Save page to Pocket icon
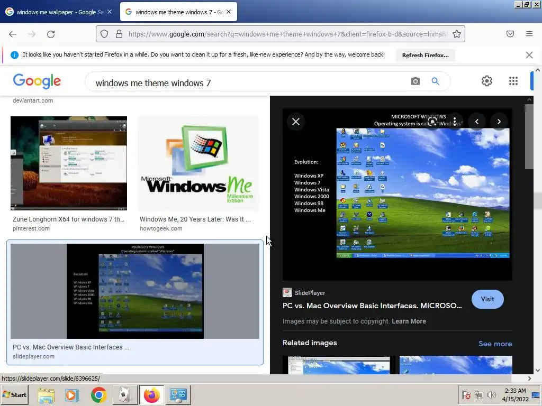542x406 pixels. click(x=510, y=34)
